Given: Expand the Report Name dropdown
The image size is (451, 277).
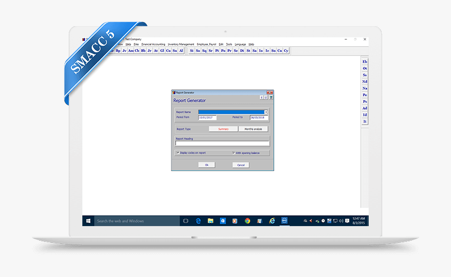Looking at the screenshot, I should (266, 112).
